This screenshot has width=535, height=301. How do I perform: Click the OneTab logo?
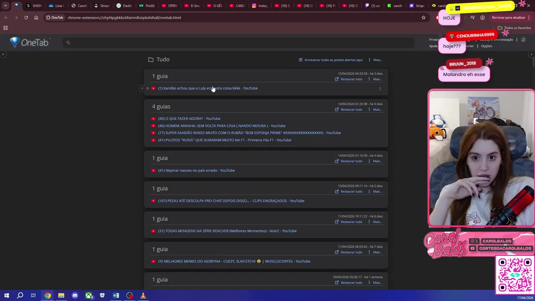(x=29, y=42)
